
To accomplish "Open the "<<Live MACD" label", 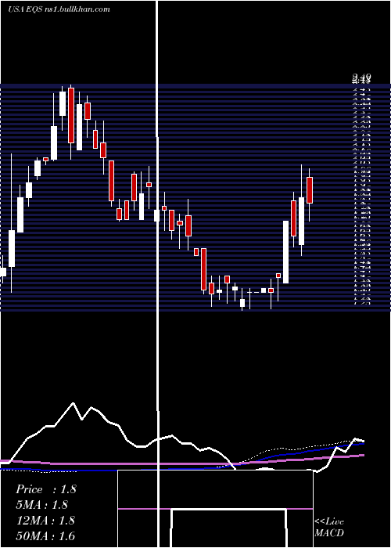I will tap(329, 527).
